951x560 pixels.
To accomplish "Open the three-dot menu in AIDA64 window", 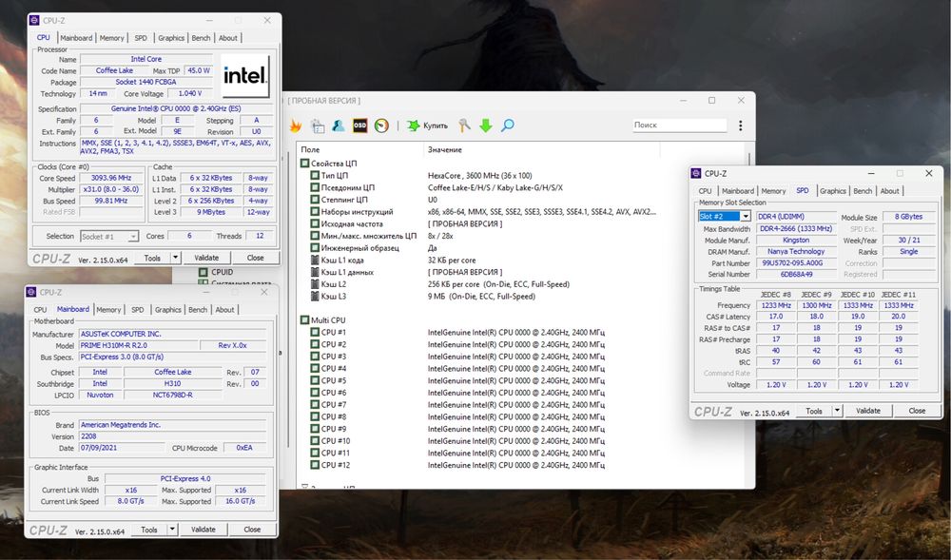I will [x=740, y=125].
